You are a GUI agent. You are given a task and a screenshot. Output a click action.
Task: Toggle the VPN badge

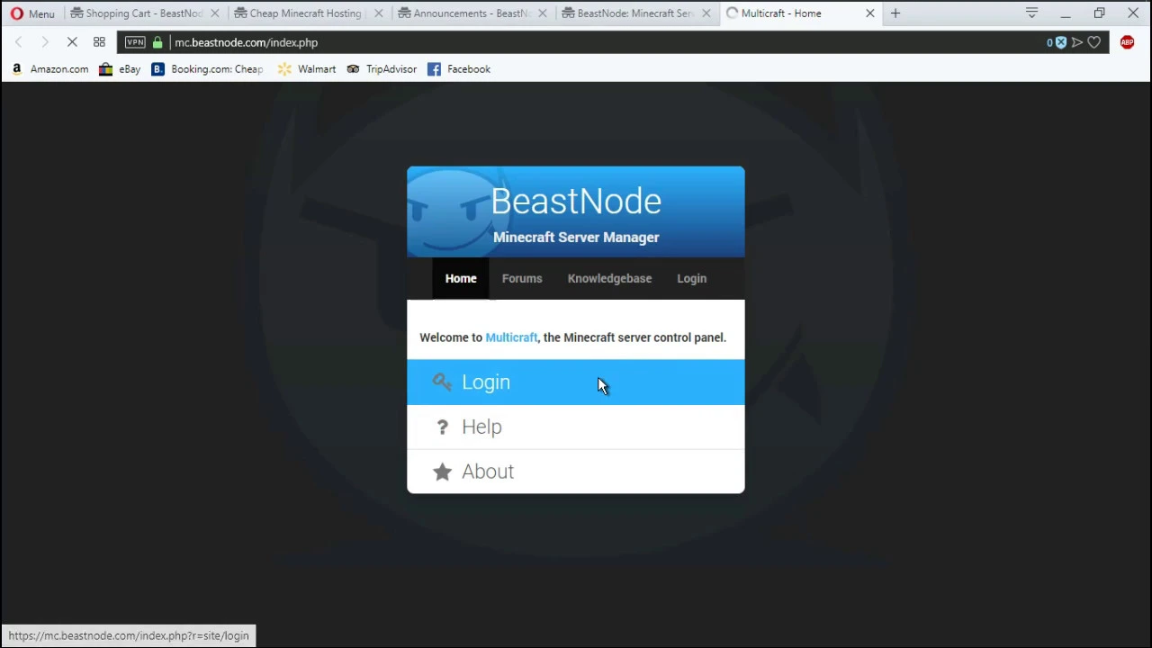click(x=135, y=42)
